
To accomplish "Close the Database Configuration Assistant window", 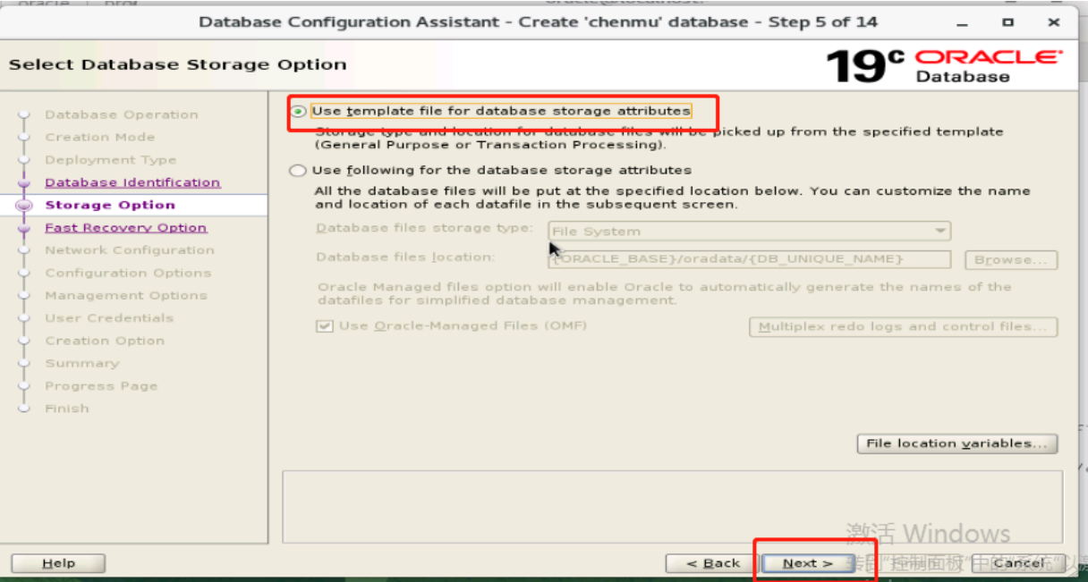I will [x=1055, y=22].
